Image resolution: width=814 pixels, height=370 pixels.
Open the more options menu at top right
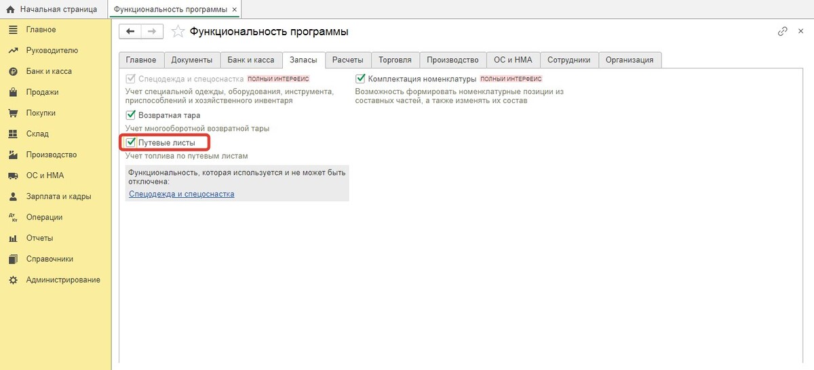coord(800,32)
